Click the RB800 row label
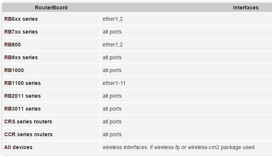 pyautogui.click(x=13, y=45)
